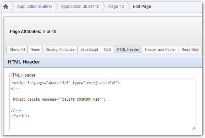Image resolution: width=205 pixels, height=138 pixels.
Task: Open the Application Builder breadcrumb link
Action: pyautogui.click(x=35, y=7)
